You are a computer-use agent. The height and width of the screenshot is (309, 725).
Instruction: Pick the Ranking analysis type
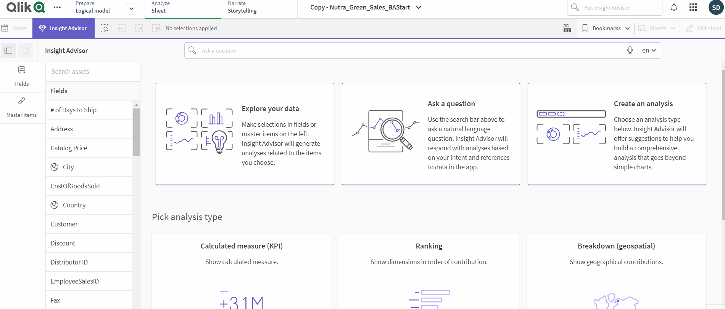(429, 271)
